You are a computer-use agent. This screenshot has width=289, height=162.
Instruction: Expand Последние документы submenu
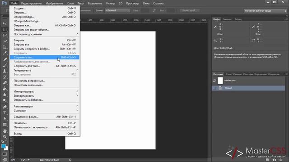point(45,34)
